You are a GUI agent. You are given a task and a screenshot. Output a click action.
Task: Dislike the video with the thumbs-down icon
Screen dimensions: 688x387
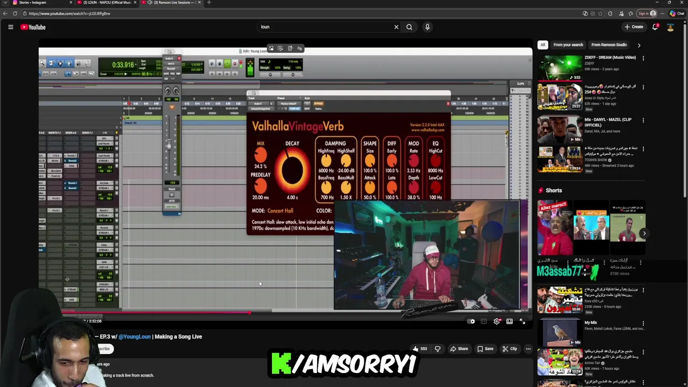point(438,349)
